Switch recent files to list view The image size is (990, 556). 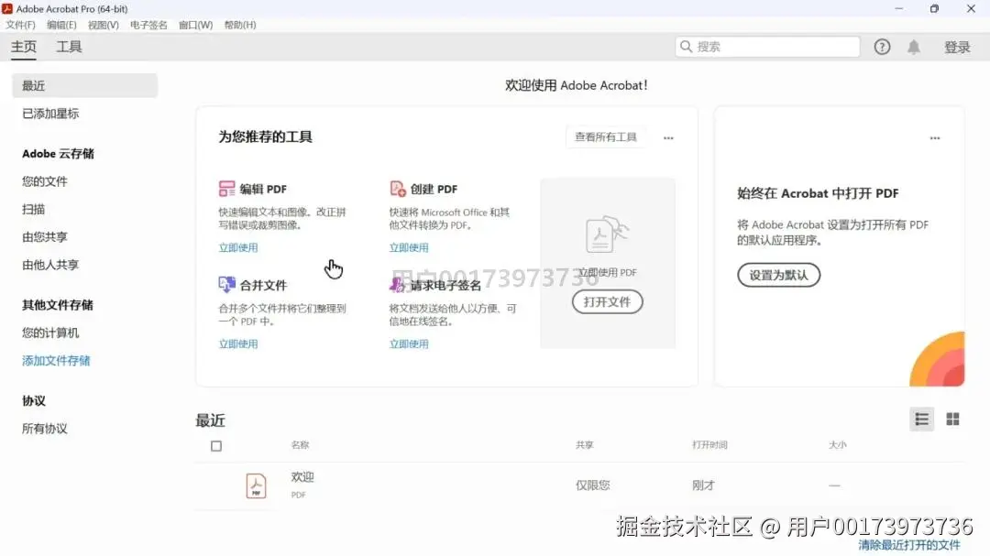[x=921, y=419]
